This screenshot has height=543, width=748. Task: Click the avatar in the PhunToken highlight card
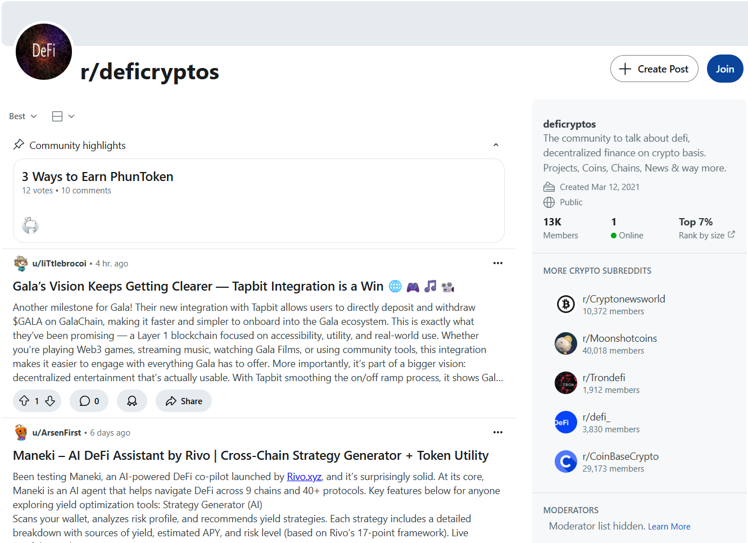(30, 225)
